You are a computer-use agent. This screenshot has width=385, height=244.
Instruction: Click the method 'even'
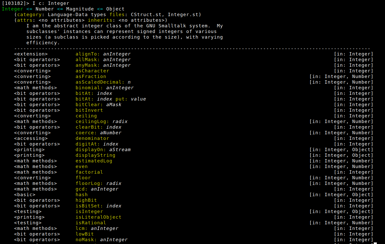coord(81,167)
